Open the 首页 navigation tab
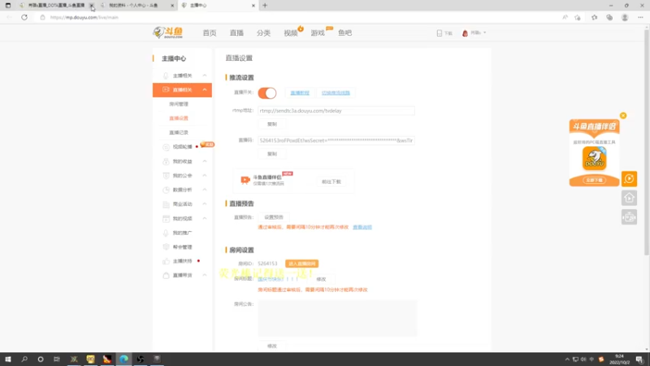The image size is (650, 366). coord(210,33)
